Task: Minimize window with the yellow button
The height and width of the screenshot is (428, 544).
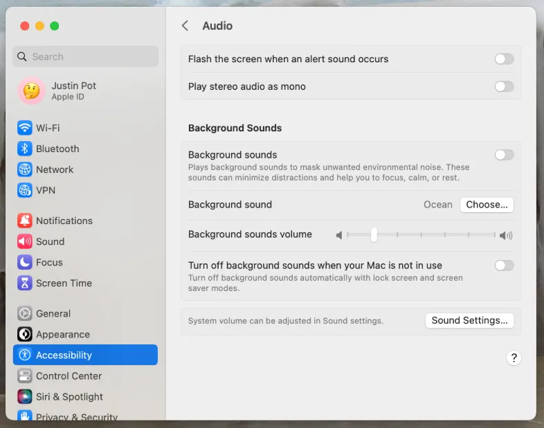Action: pyautogui.click(x=39, y=26)
